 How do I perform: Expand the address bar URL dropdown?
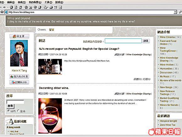(x=175, y=12)
